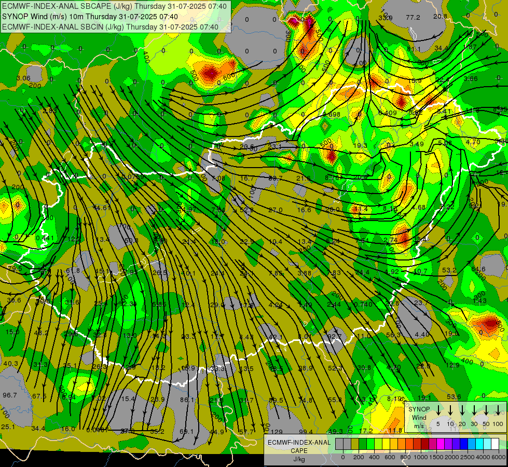Click the map value '0.698'

[x=331, y=114]
